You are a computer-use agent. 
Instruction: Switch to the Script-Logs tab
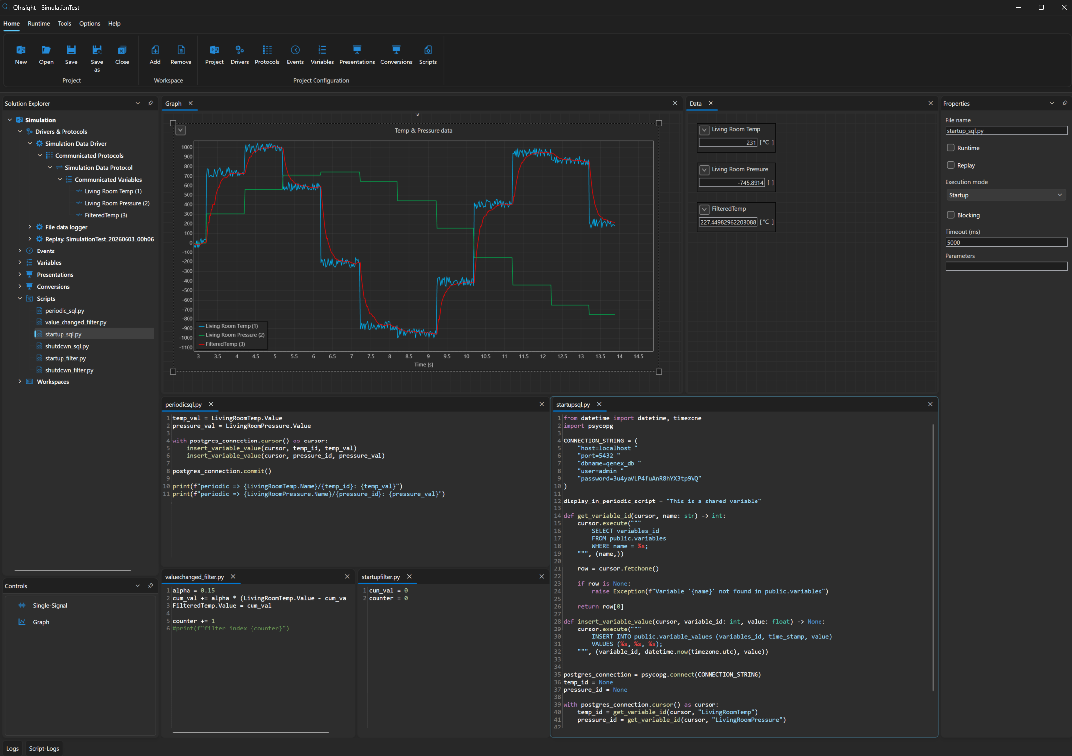(x=44, y=748)
